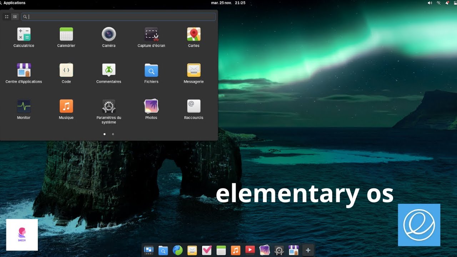Image resolution: width=457 pixels, height=257 pixels.
Task: Launch the web browser from the dock
Action: pos(178,250)
